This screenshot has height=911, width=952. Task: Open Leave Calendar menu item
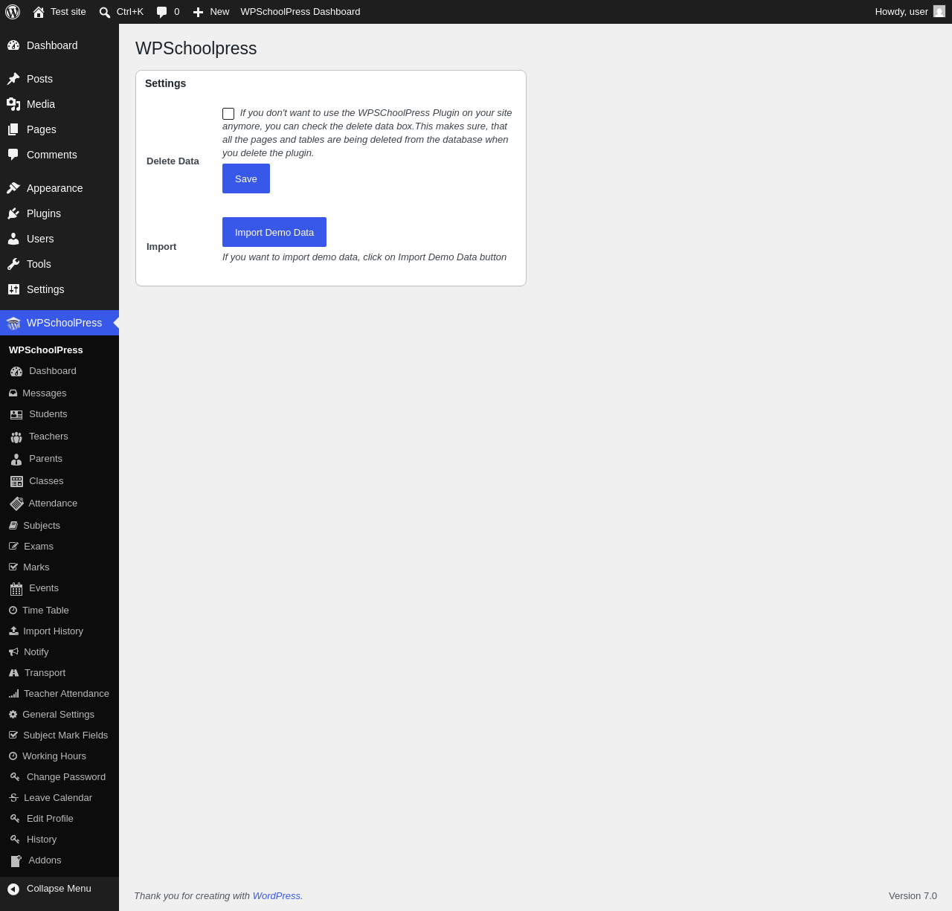tap(59, 798)
